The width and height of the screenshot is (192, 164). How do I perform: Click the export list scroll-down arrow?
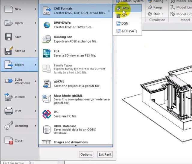pyautogui.click(x=76, y=145)
